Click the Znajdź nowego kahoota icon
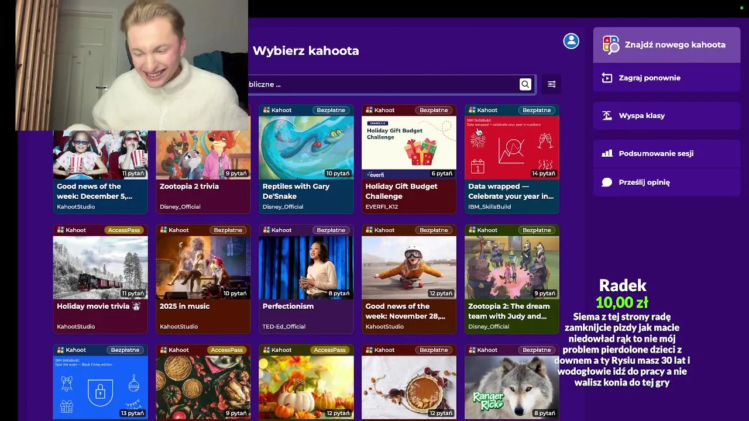The width and height of the screenshot is (749, 421). [611, 44]
